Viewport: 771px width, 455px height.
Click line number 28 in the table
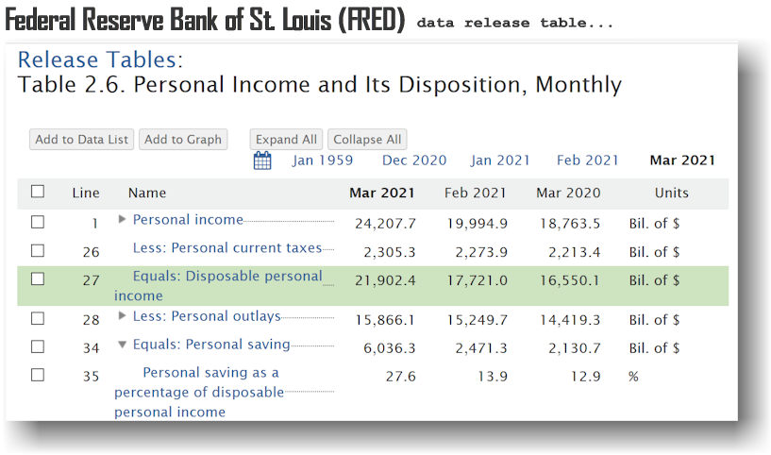[x=91, y=320]
